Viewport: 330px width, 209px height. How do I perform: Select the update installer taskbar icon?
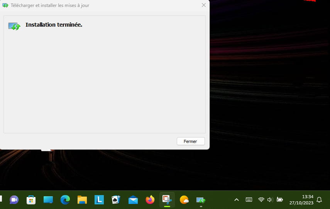(x=201, y=200)
